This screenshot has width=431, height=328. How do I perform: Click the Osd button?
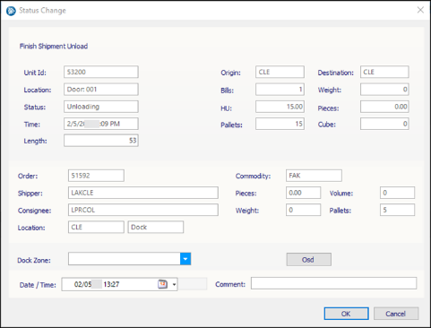(309, 259)
